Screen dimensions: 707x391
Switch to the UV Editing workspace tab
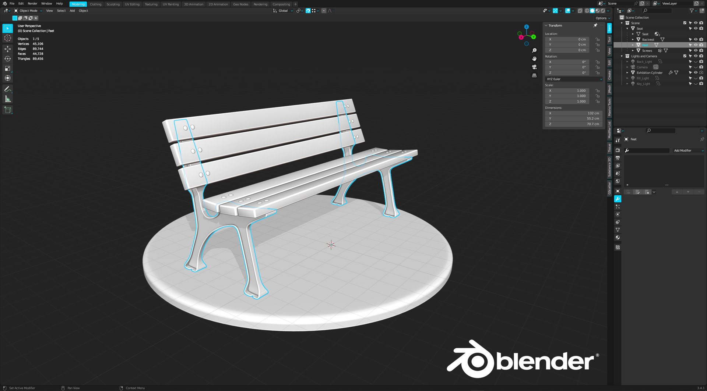click(132, 4)
